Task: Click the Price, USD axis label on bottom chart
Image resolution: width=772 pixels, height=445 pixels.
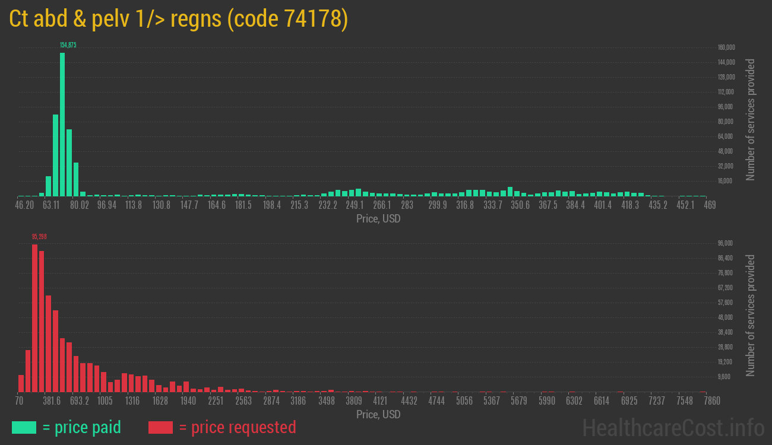Action: (x=379, y=415)
